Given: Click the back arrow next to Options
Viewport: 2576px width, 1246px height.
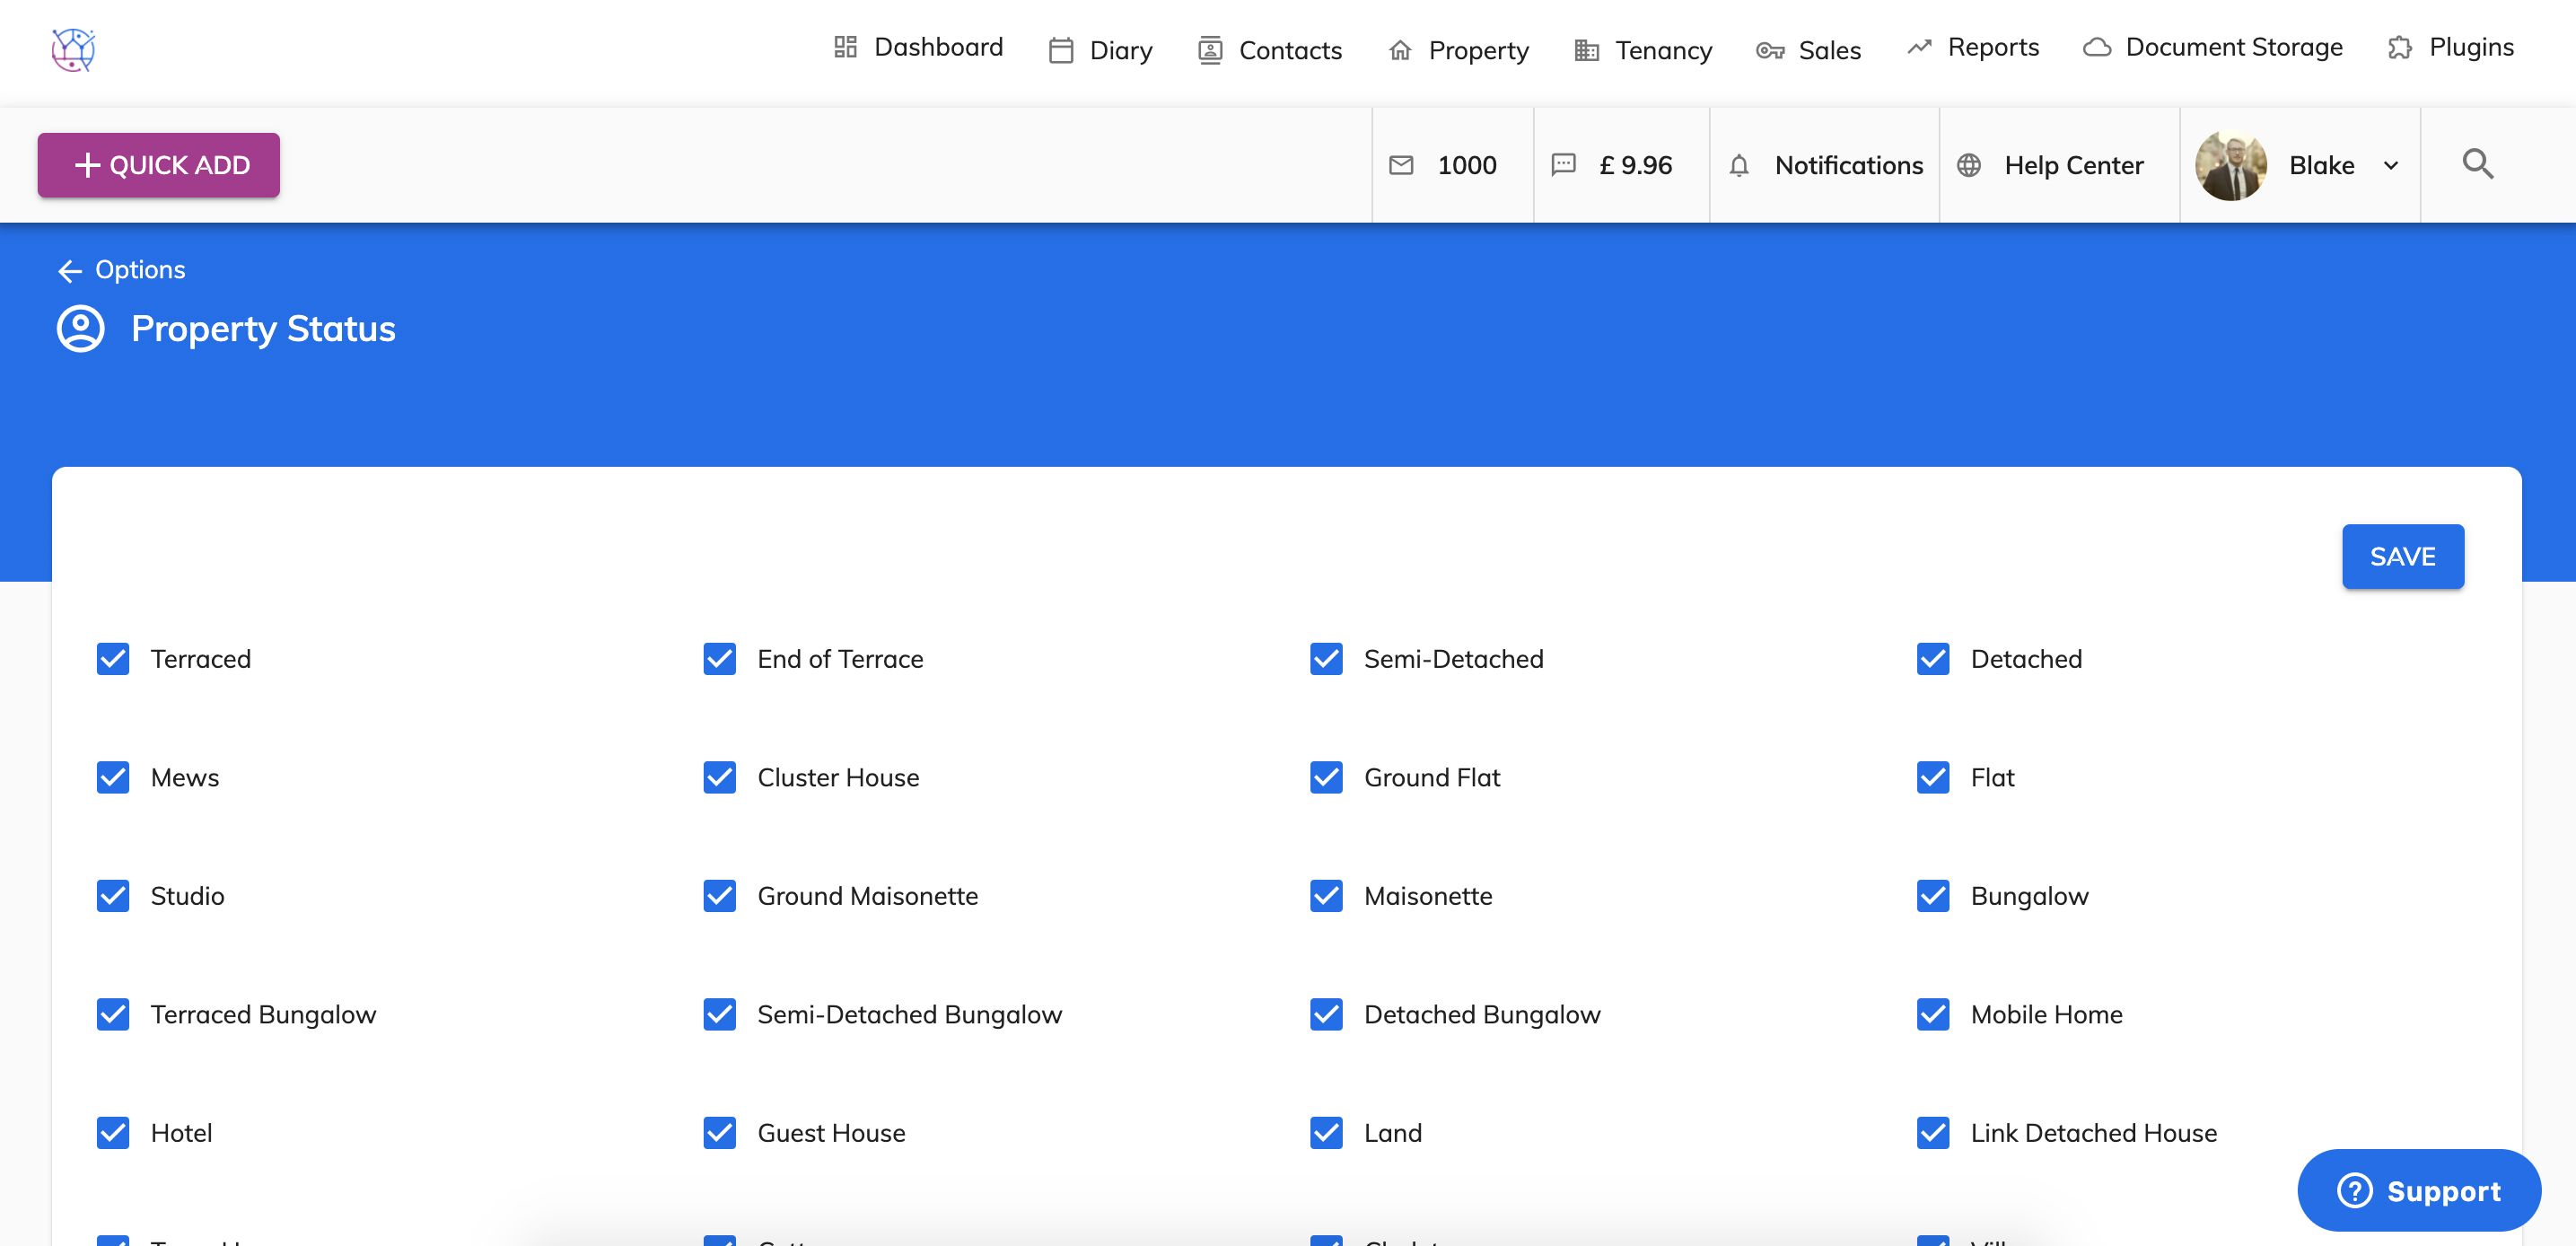Looking at the screenshot, I should tap(69, 270).
